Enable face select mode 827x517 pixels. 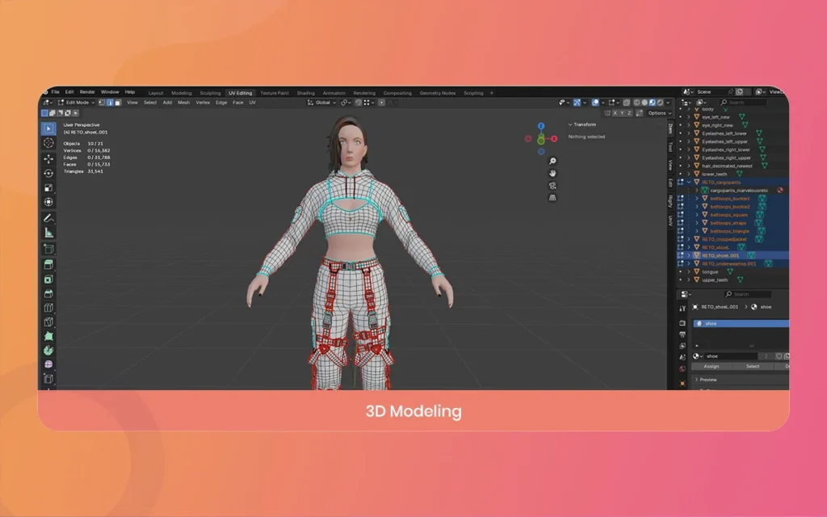click(118, 103)
